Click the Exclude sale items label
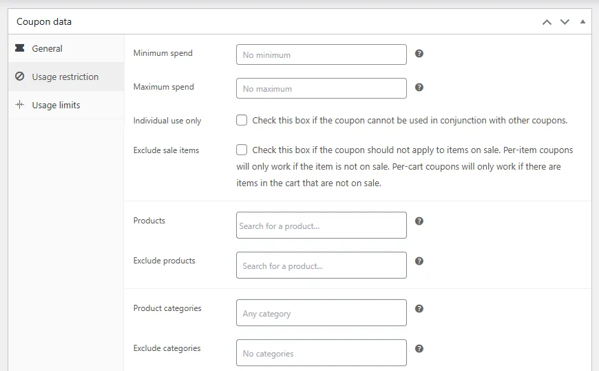Viewport: 599px width, 371px height. pos(166,150)
